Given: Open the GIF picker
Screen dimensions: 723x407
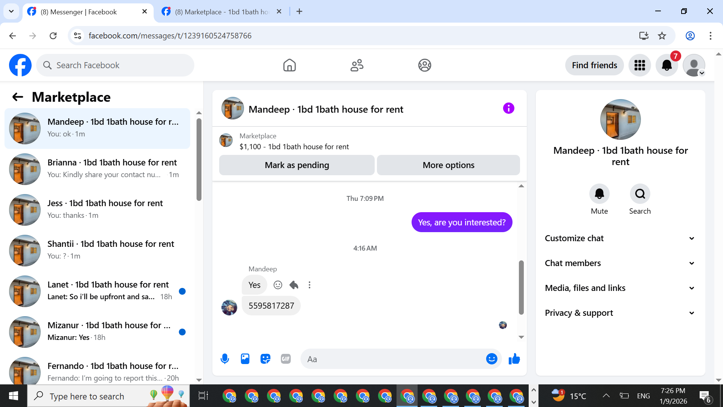Looking at the screenshot, I should click(x=286, y=359).
